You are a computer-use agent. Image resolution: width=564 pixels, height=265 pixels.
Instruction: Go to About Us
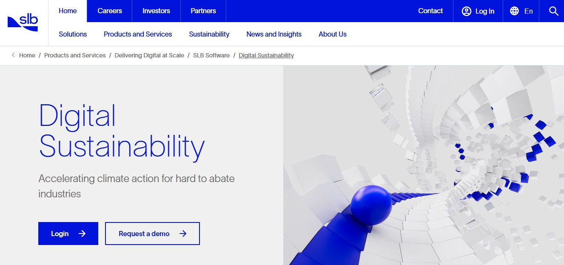pos(332,34)
